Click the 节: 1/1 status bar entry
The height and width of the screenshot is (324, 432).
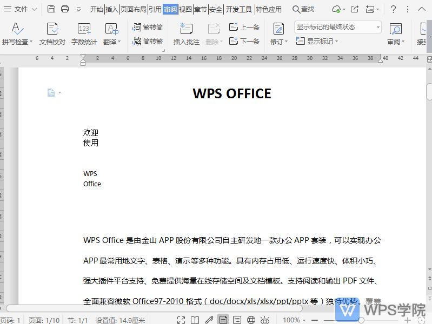pos(78,320)
